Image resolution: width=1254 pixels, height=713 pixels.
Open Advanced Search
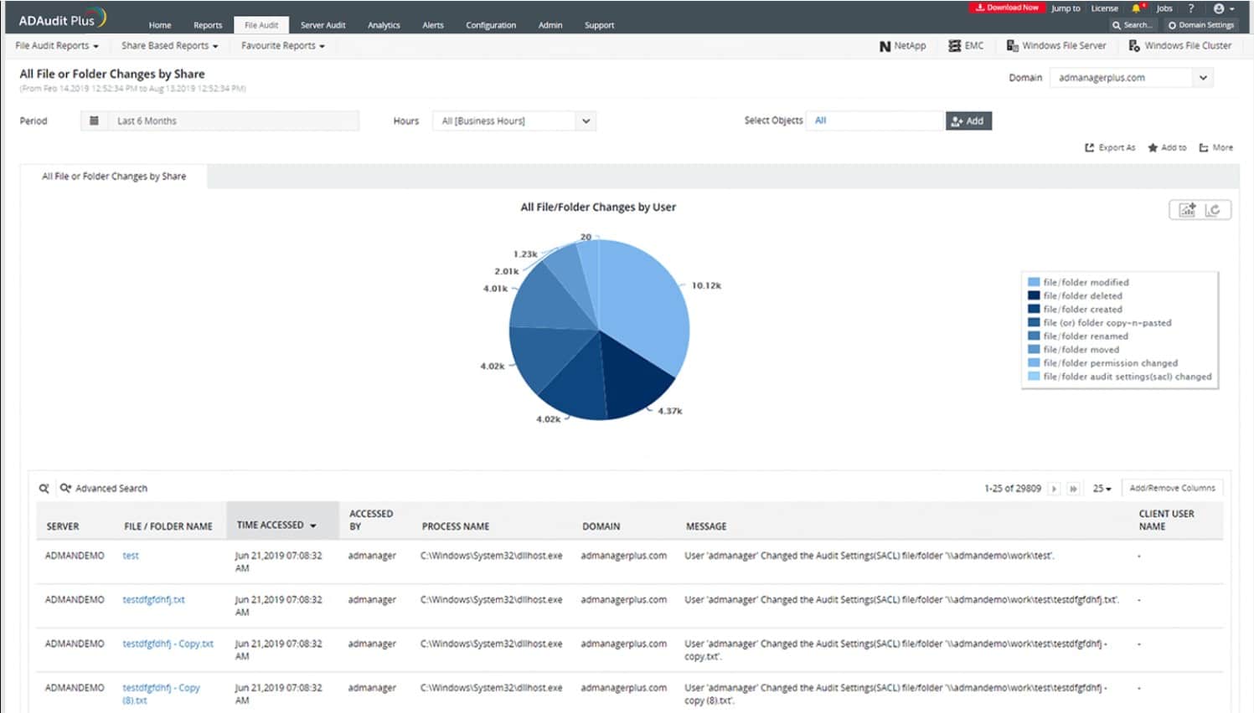(x=104, y=488)
